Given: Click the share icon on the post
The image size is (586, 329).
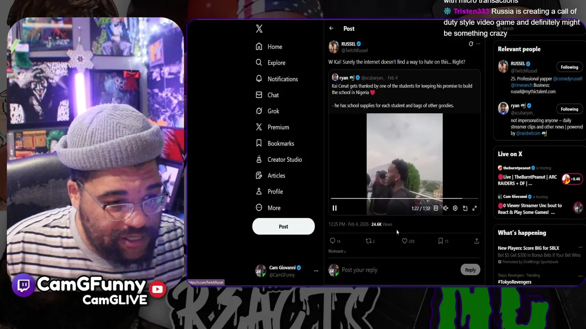Looking at the screenshot, I should point(477,241).
